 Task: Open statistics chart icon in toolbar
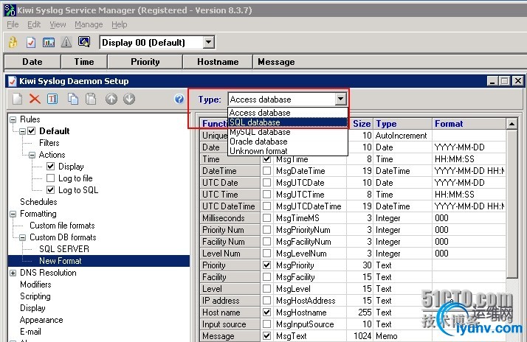click(49, 43)
